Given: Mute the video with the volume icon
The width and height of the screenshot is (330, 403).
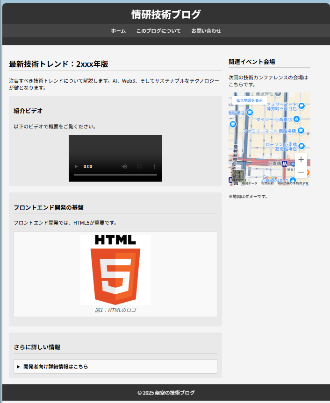Looking at the screenshot, I should [124, 167].
